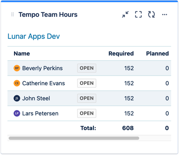Screen dimensions: 179x155
Task: Click the OPEN status for Lars Petersen
Action: (x=87, y=113)
